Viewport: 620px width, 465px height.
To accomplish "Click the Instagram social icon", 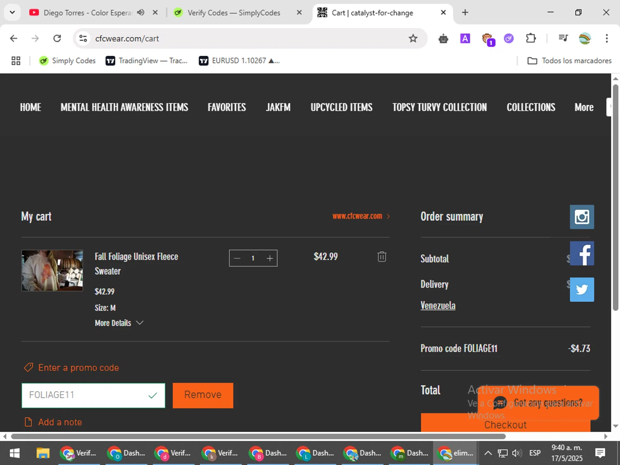I will click(x=582, y=217).
